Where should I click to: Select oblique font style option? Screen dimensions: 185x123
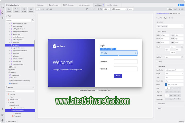178,88
